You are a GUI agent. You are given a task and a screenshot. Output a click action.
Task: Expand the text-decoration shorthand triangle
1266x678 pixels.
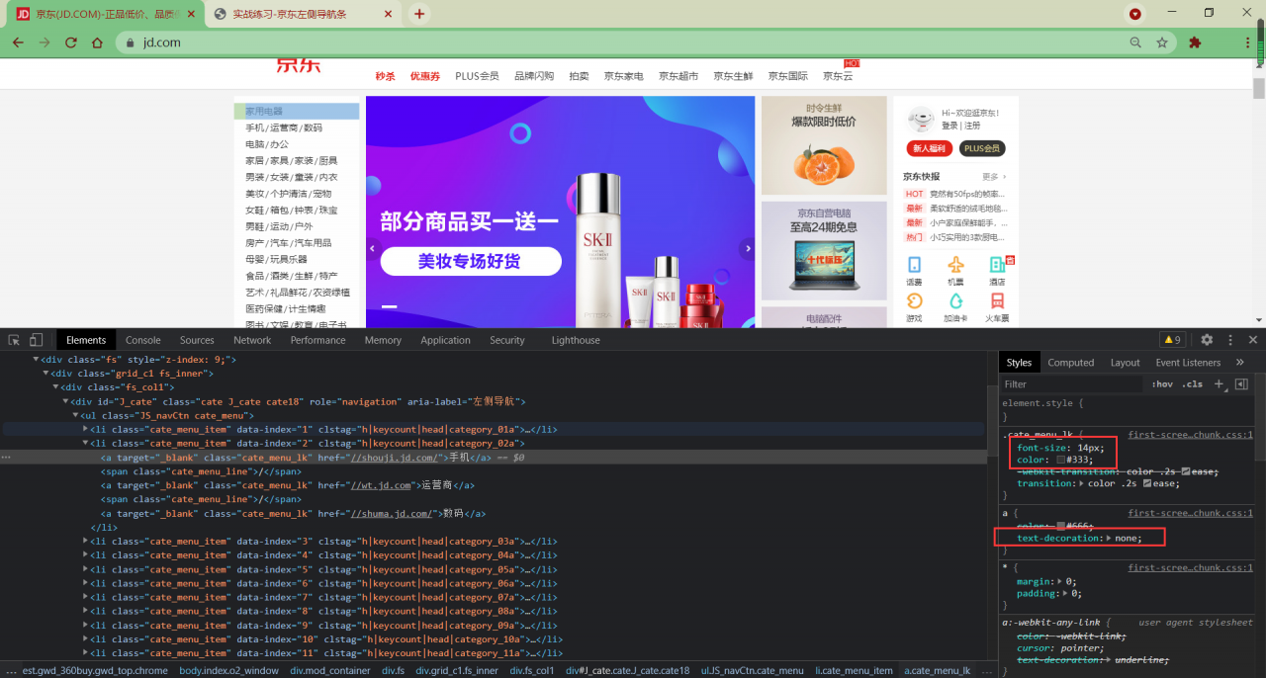[x=1109, y=538]
